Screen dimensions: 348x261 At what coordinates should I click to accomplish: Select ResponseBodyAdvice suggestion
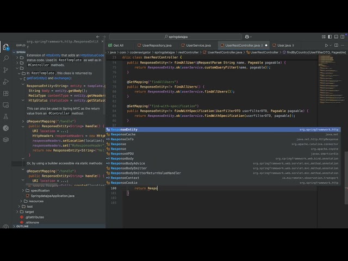[223, 163]
